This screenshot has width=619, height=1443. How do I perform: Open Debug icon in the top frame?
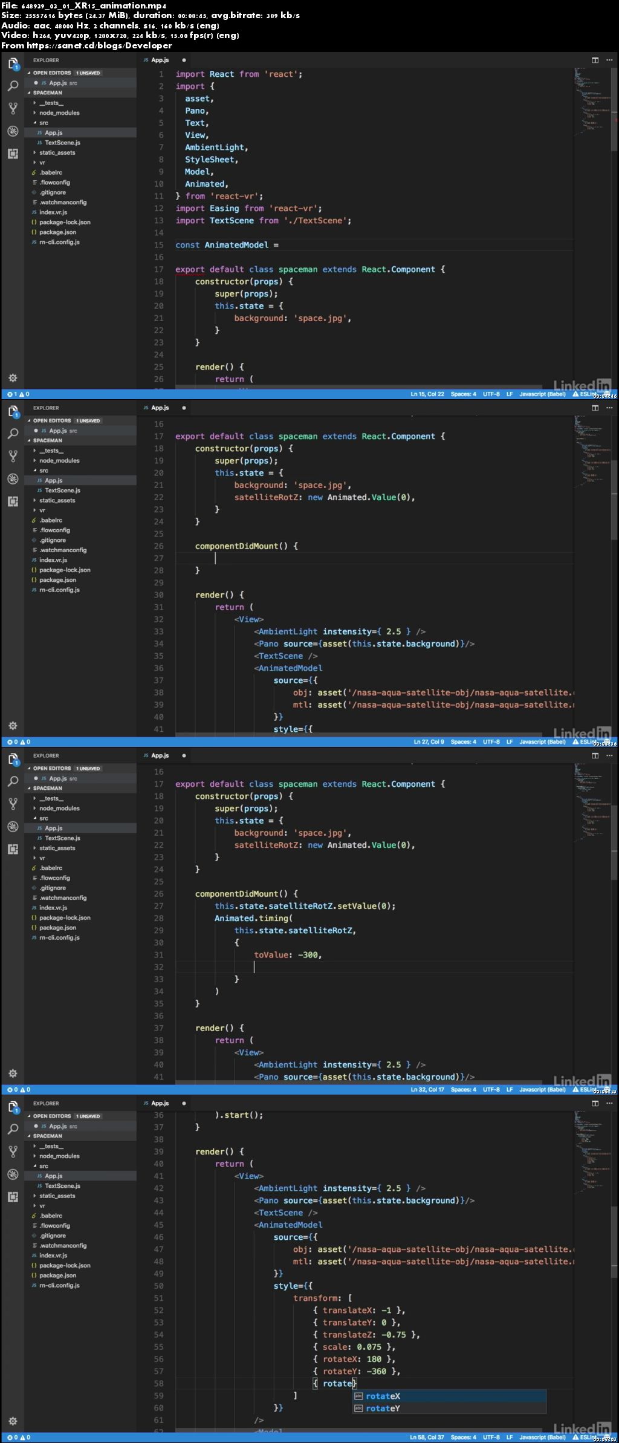click(x=13, y=131)
